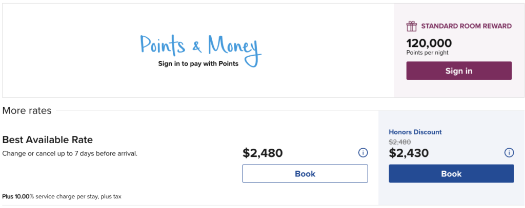Click the $2,430 discounted price
525x208 pixels.
[409, 153]
